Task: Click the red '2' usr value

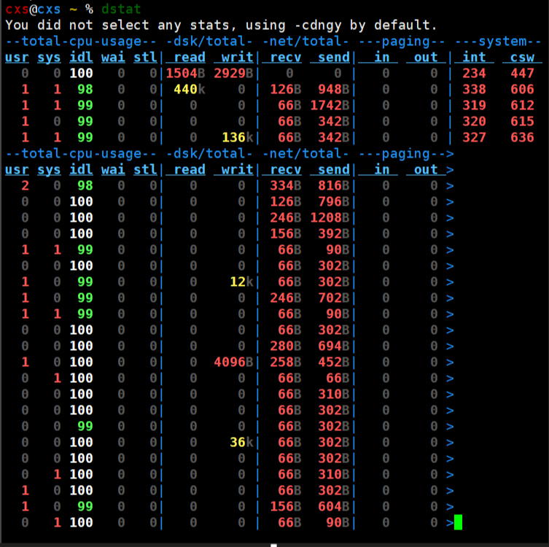Action: tap(26, 185)
